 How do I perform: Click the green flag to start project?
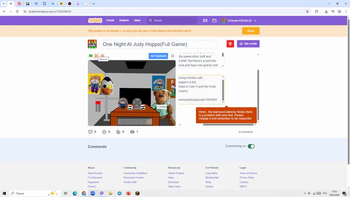click(x=91, y=56)
